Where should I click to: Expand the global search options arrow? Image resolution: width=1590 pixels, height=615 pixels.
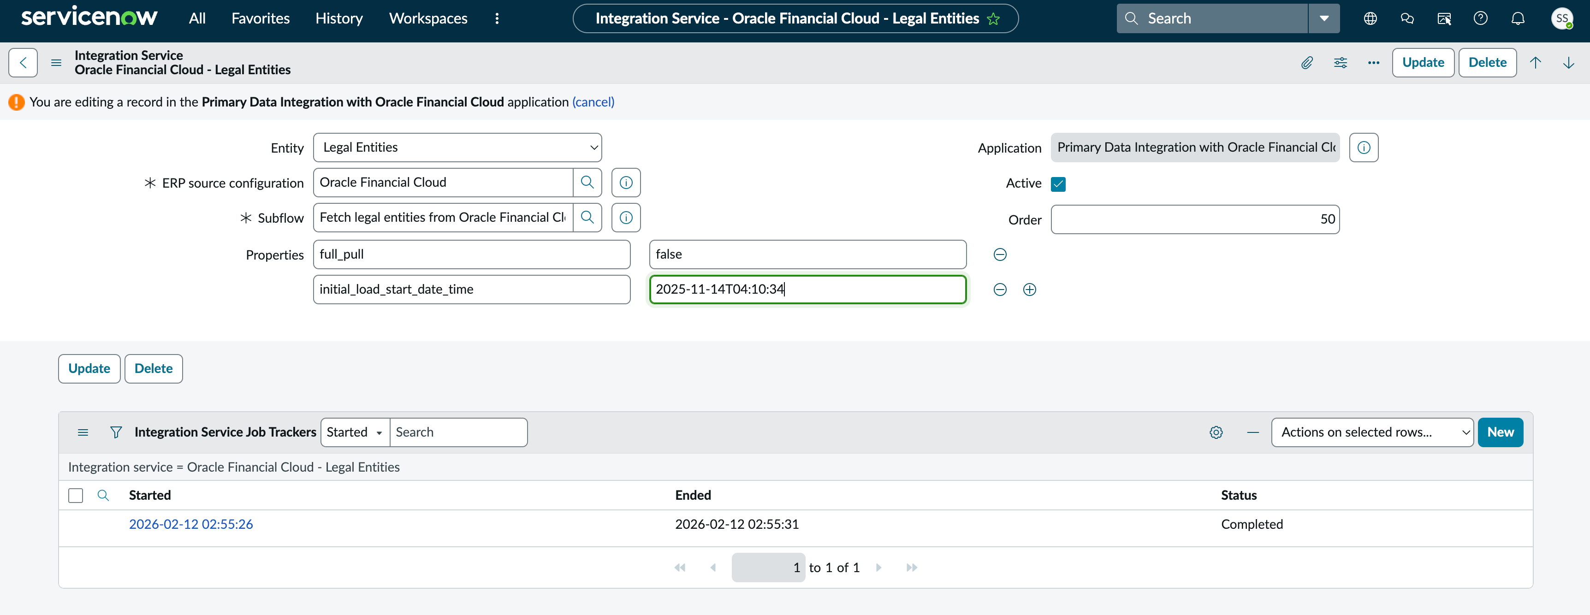pyautogui.click(x=1324, y=18)
